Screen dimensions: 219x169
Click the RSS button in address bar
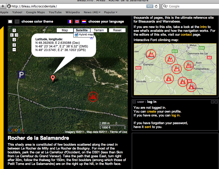pos(150,6)
